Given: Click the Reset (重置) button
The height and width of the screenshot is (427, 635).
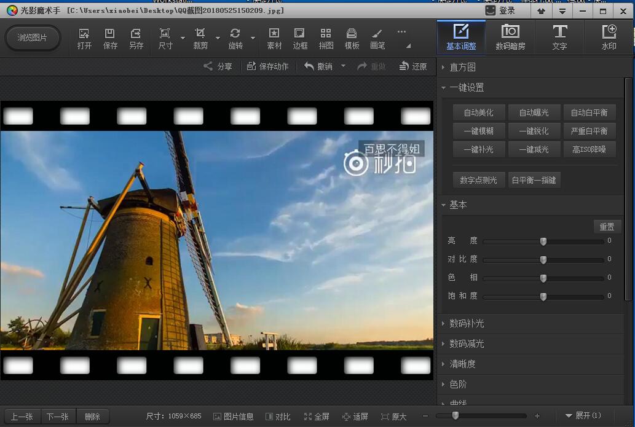Looking at the screenshot, I should tap(607, 227).
